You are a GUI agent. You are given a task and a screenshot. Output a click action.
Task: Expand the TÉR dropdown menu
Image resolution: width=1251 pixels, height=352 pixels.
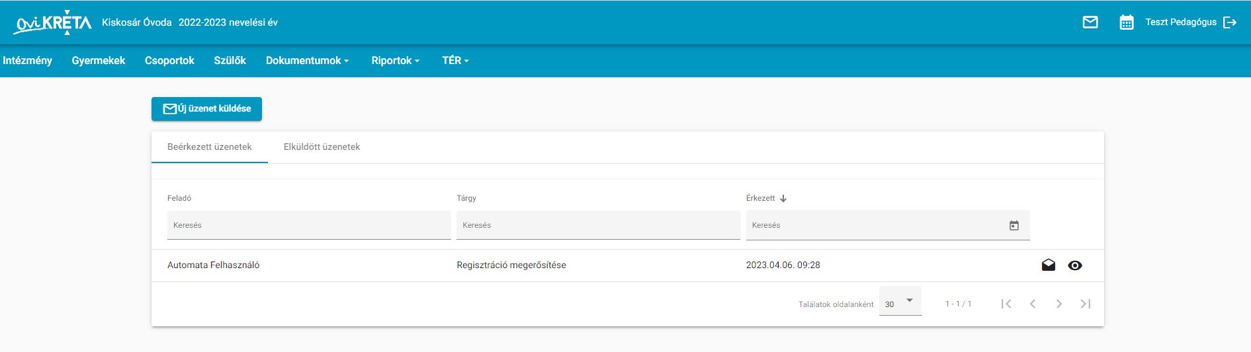tap(456, 61)
